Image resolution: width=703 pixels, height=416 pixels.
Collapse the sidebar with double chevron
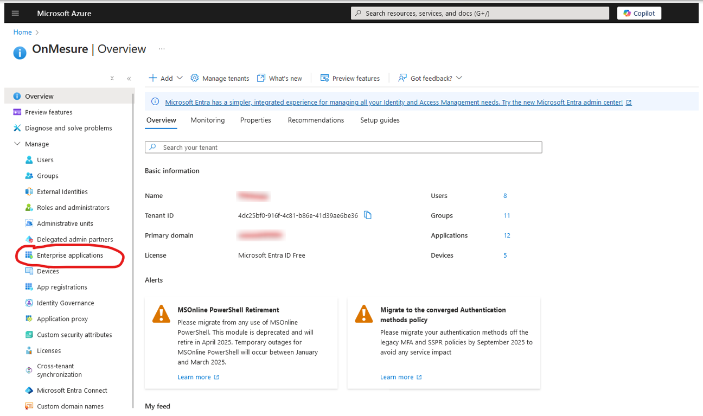[129, 79]
